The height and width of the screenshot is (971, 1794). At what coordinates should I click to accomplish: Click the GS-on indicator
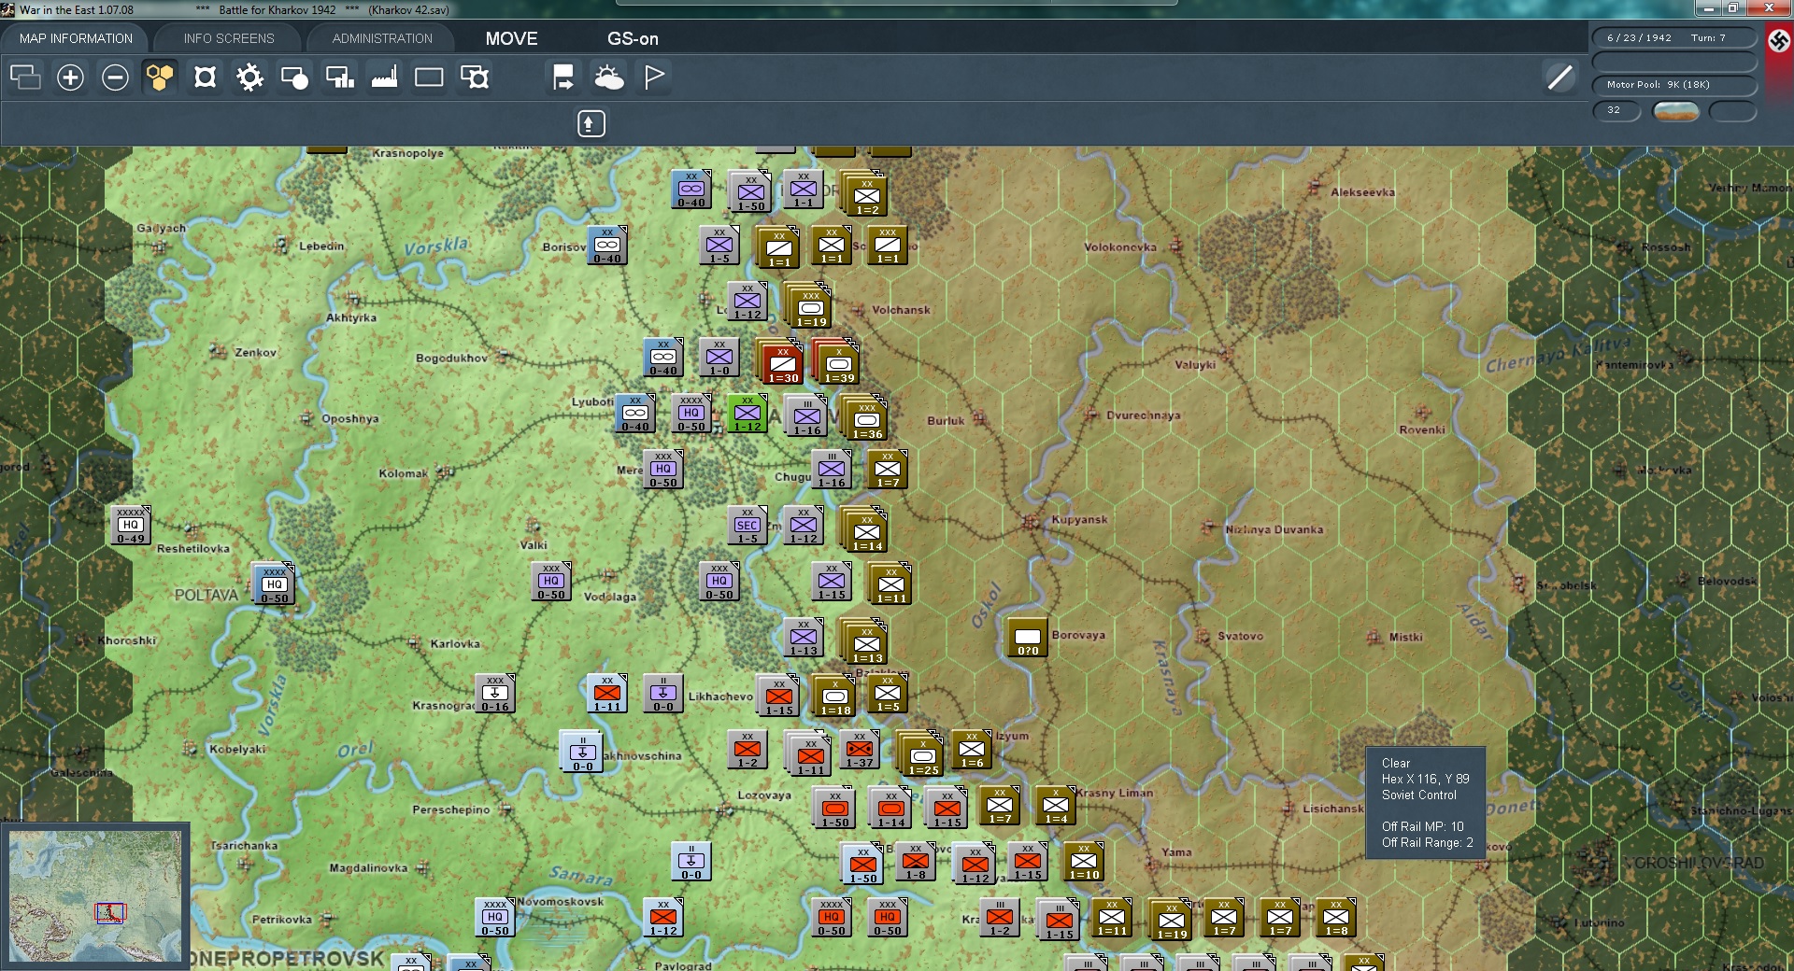(633, 38)
